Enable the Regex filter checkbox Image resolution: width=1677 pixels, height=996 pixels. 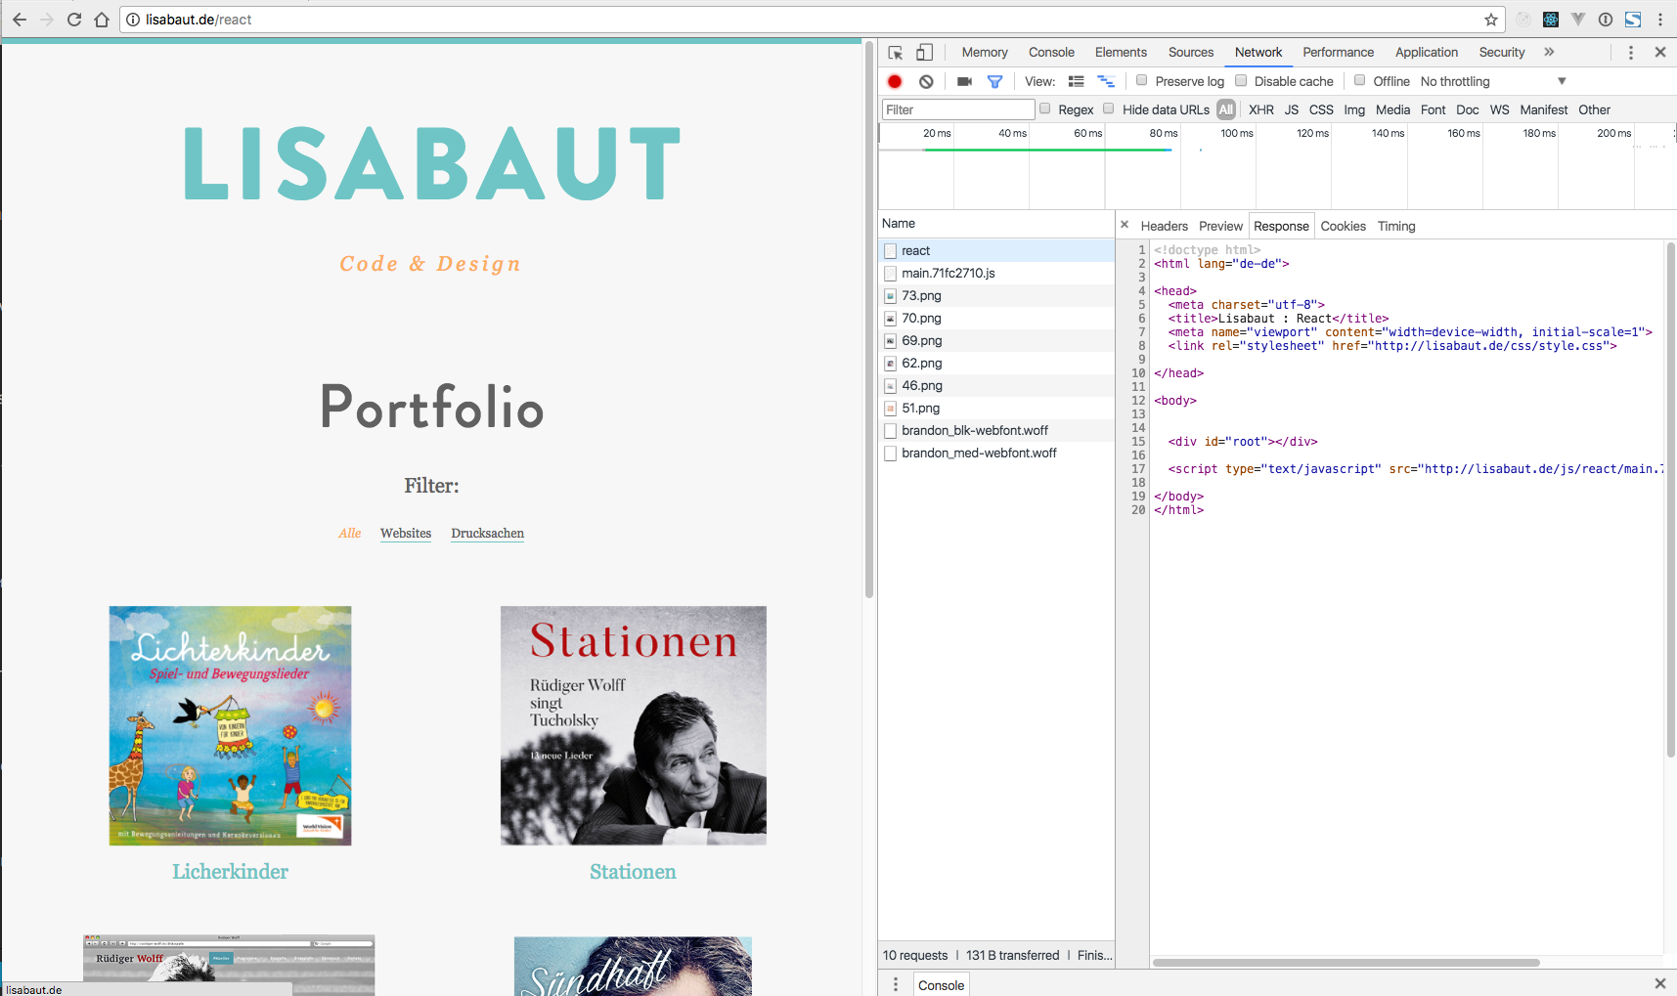1044,108
